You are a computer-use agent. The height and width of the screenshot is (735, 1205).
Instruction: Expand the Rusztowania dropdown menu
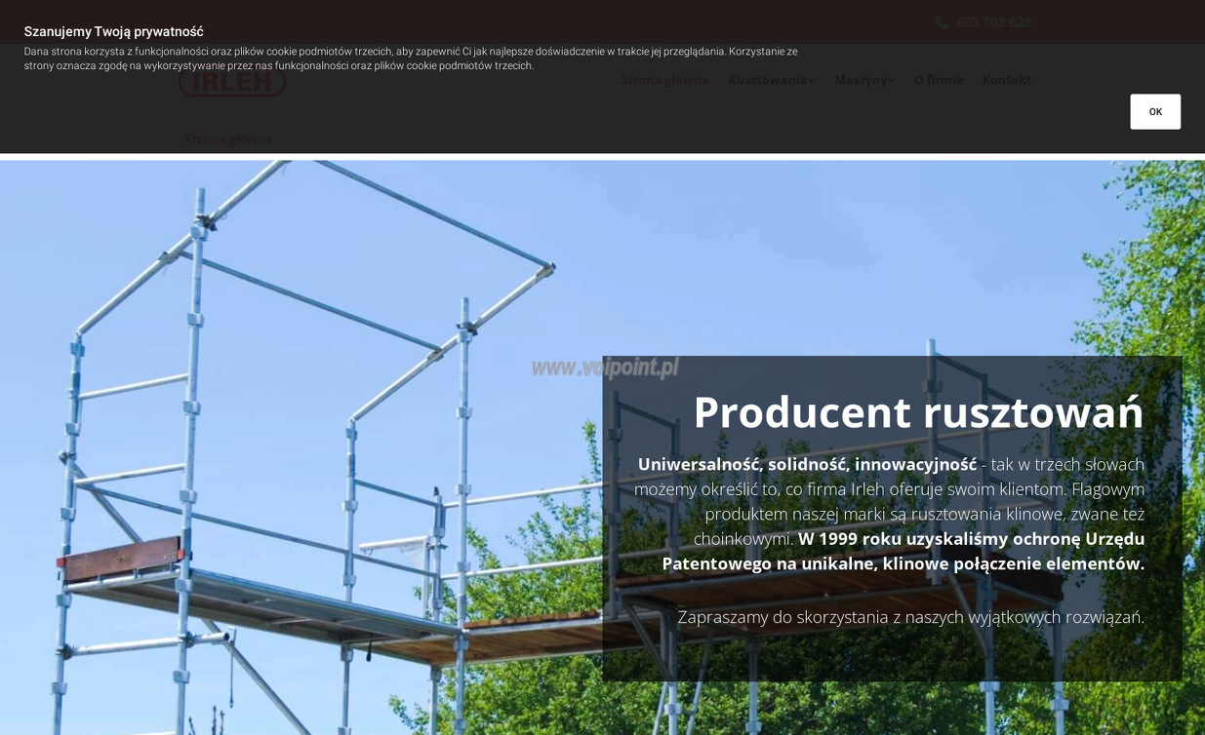tap(771, 80)
